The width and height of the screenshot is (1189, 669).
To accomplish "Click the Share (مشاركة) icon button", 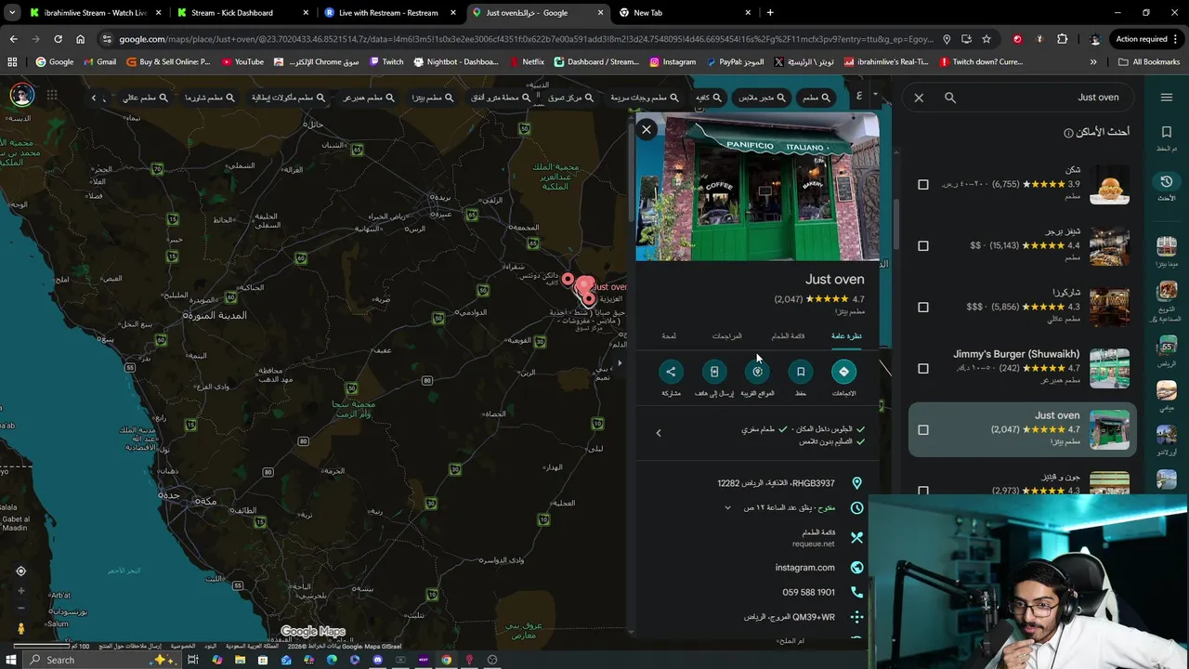I will pos(671,372).
